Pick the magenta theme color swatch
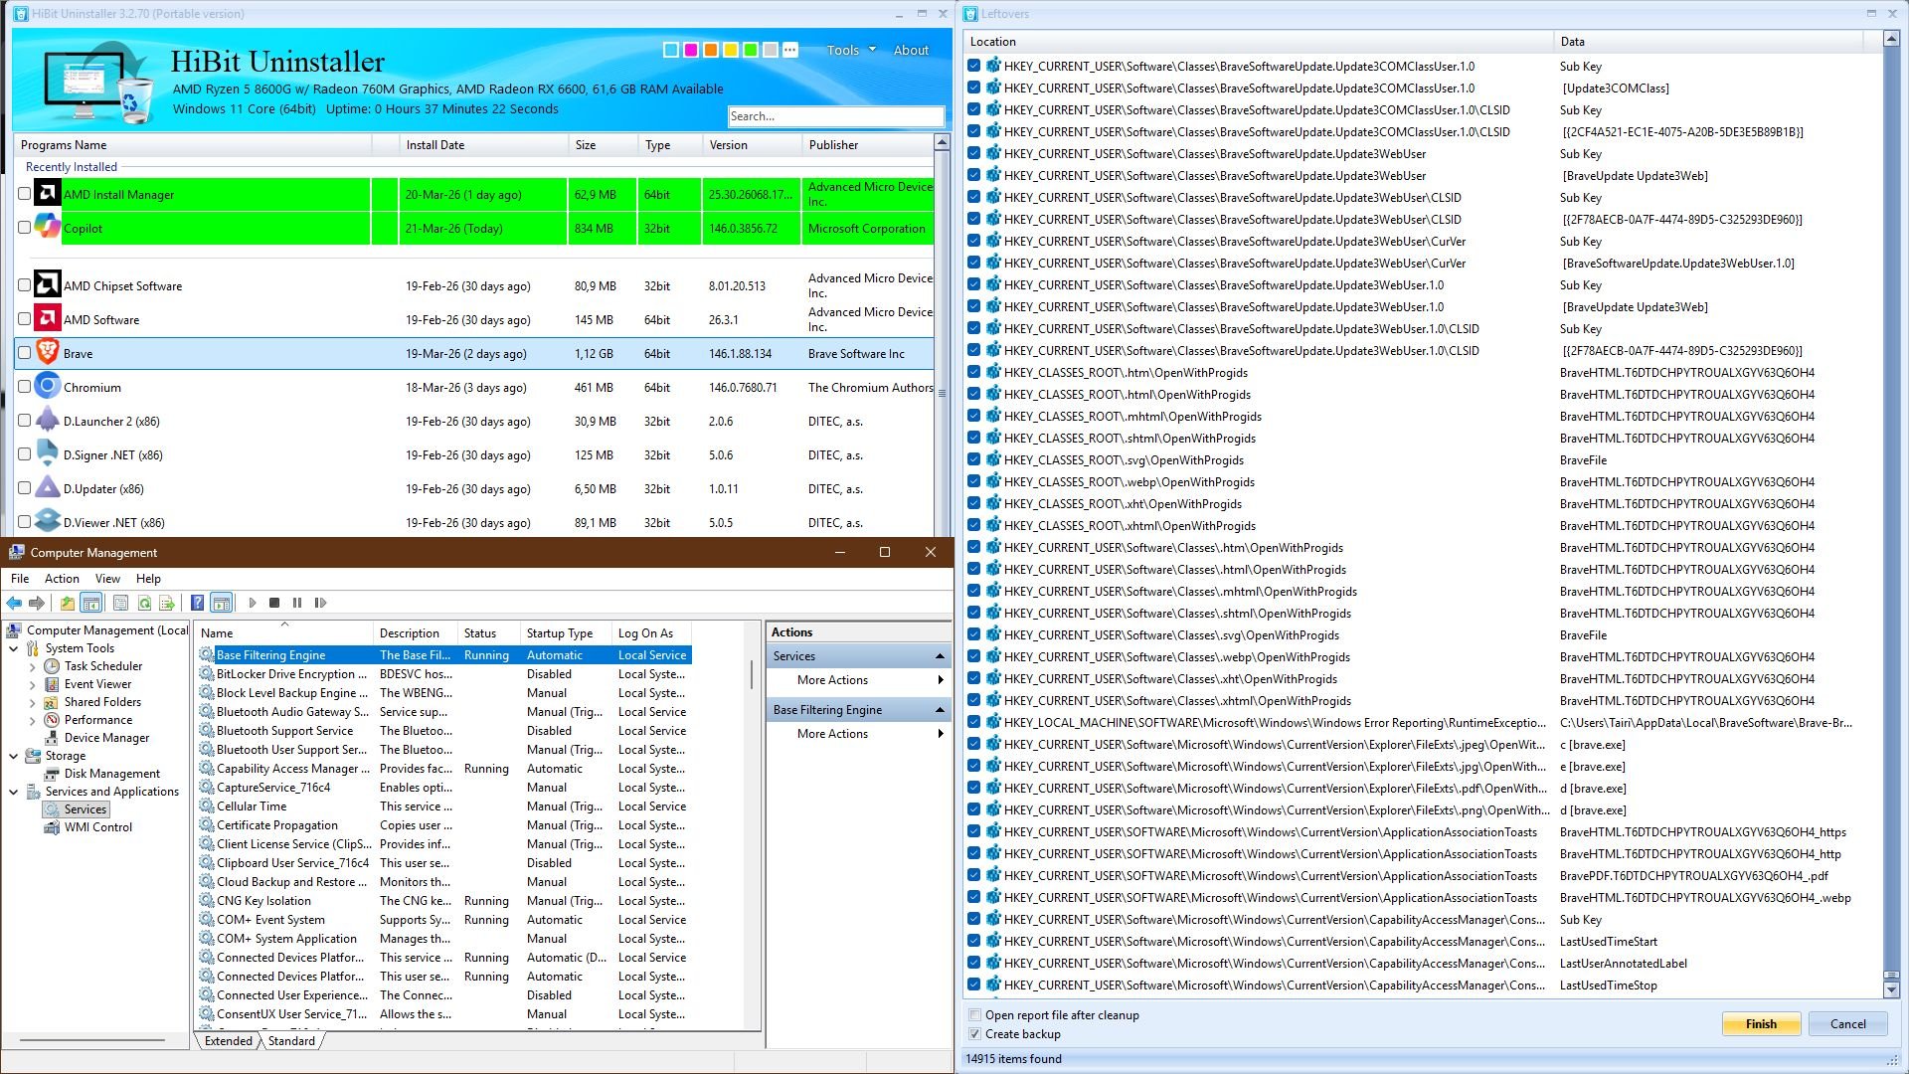This screenshot has height=1074, width=1909. click(691, 50)
